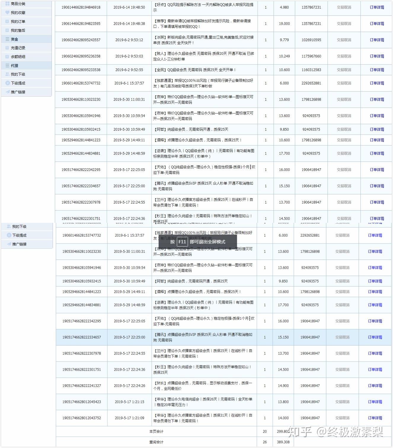Click the 【贱人】理论永久超级会员 product title
The width and height of the screenshot is (393, 448).
(x=204, y=56)
